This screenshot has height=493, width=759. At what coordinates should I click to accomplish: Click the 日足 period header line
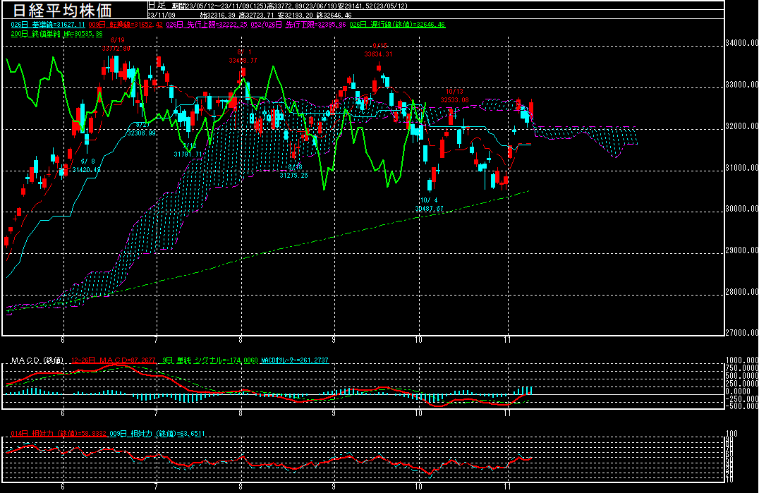click(x=277, y=6)
